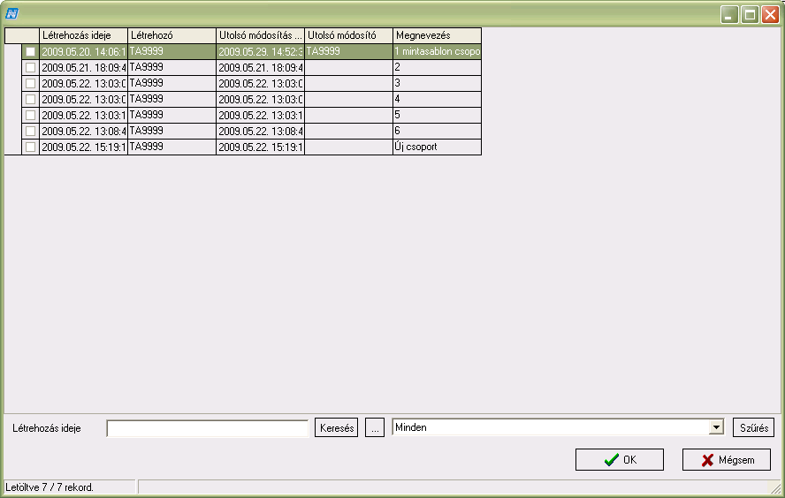This screenshot has width=785, height=498.
Task: Close the window with red X
Action: coord(770,14)
